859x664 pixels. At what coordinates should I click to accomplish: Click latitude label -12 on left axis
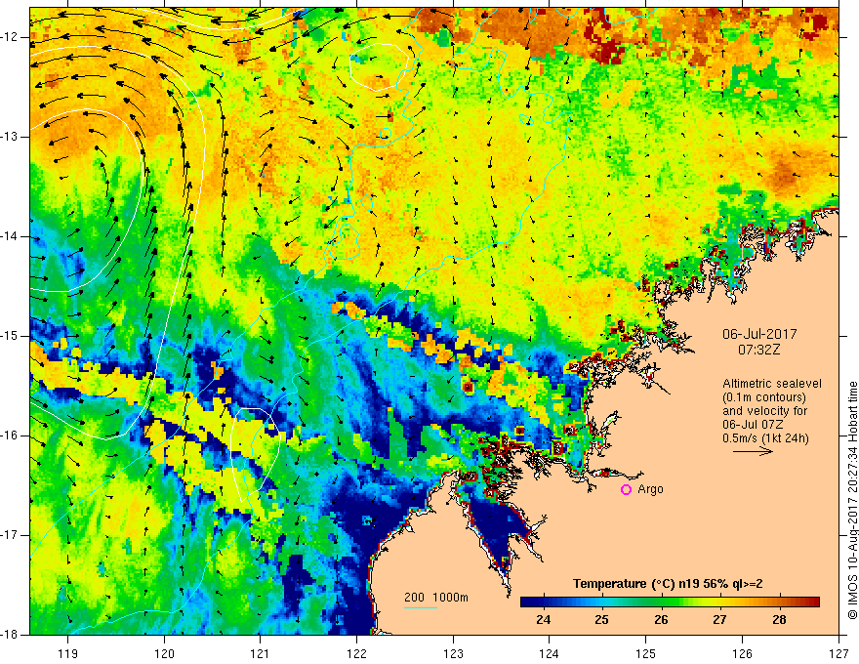click(x=10, y=37)
